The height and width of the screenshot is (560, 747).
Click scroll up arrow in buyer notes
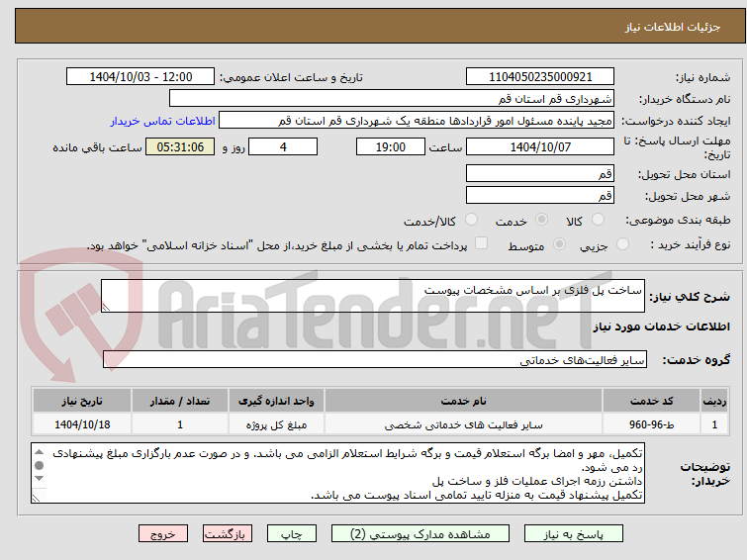click(x=40, y=452)
